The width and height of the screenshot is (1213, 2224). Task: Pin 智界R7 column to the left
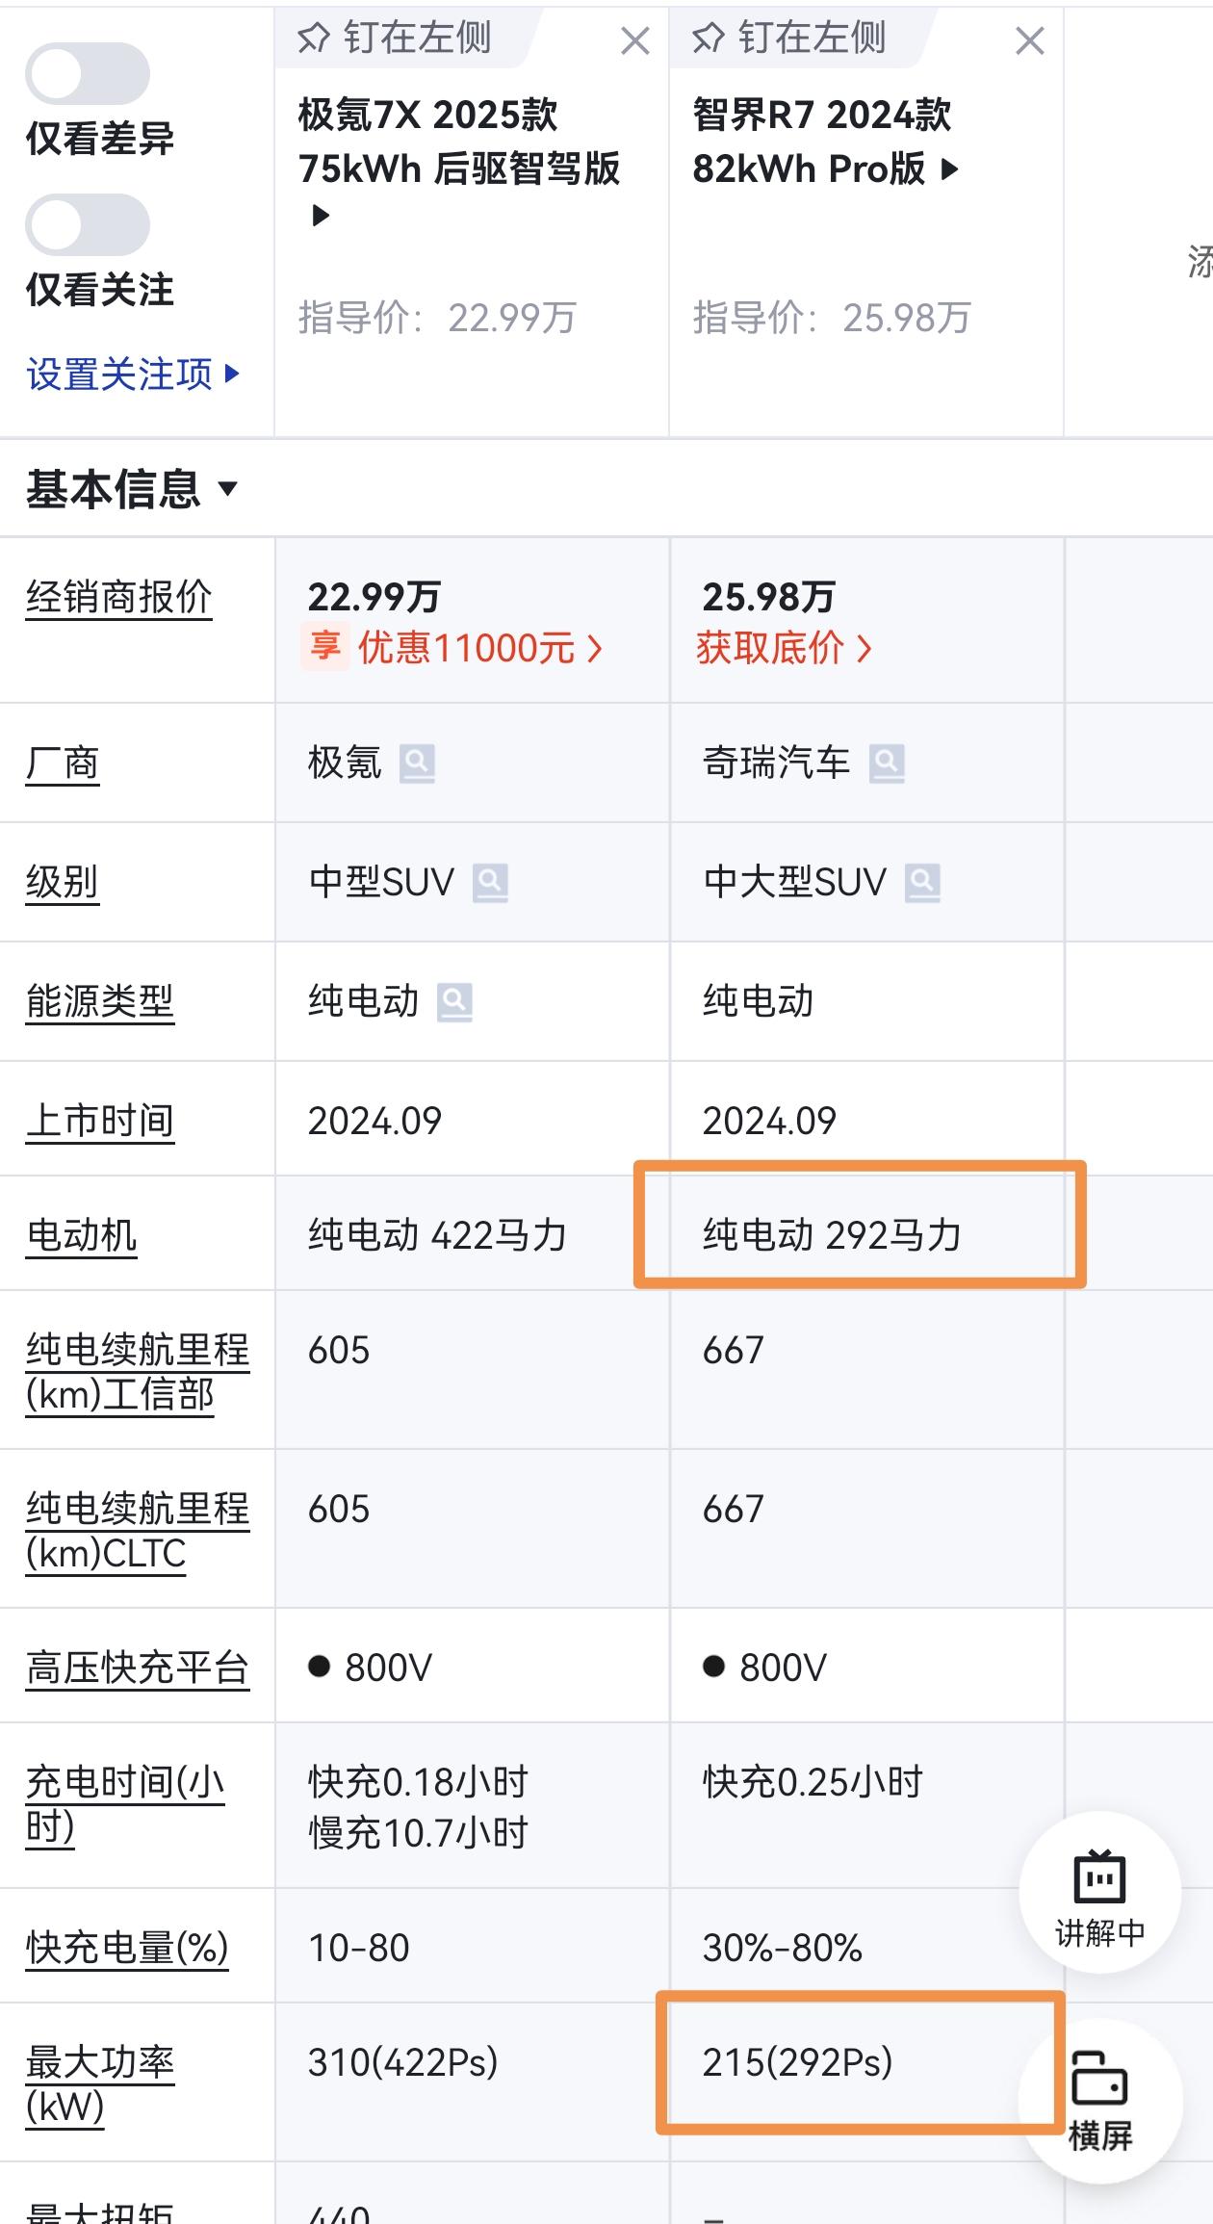789,39
